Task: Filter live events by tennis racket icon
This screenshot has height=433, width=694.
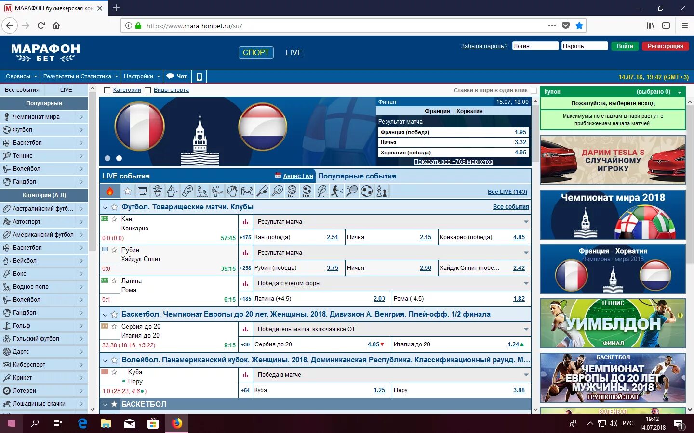Action: 352,191
